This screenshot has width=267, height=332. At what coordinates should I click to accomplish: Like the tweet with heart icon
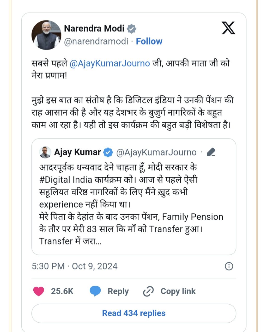point(39,291)
